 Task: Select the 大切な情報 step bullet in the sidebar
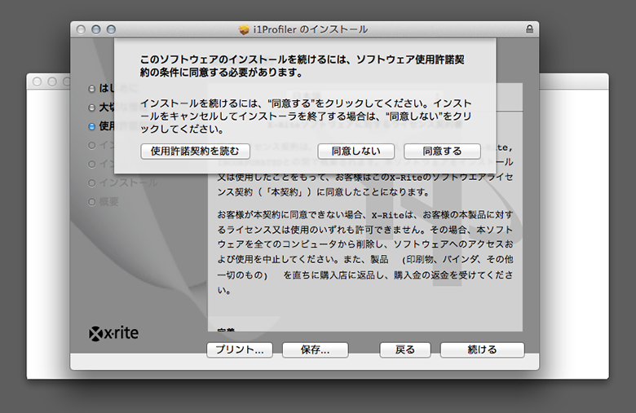click(91, 107)
